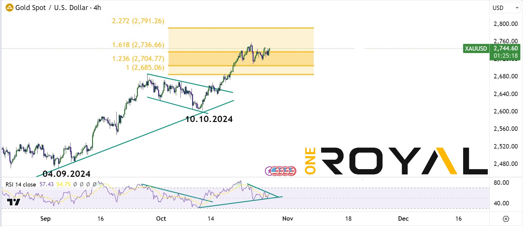This screenshot has width=523, height=231.
Task: Click the RSI 80.00 scale label
Action: coord(501,183)
